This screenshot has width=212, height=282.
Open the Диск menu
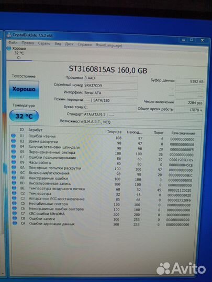pyautogui.click(x=69, y=44)
